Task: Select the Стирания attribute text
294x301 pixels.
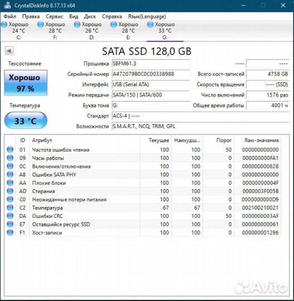Action: tap(44, 191)
